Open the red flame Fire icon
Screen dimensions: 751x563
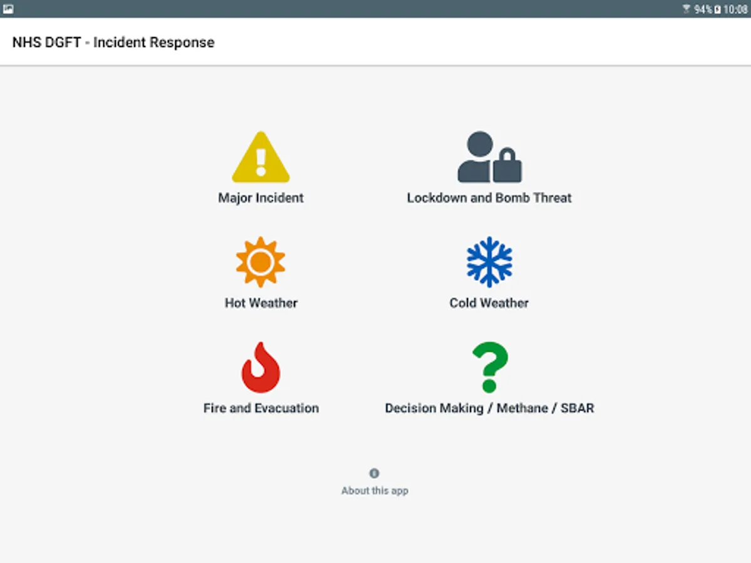click(261, 367)
